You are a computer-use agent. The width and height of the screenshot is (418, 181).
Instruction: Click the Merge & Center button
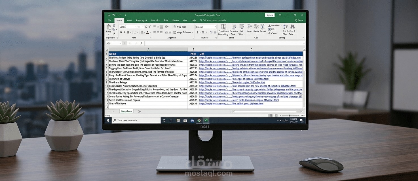(x=182, y=32)
